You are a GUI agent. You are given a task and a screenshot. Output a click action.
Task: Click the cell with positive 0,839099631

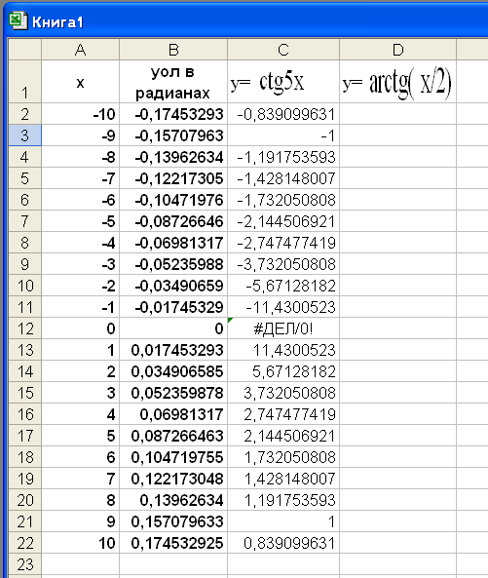click(x=283, y=542)
